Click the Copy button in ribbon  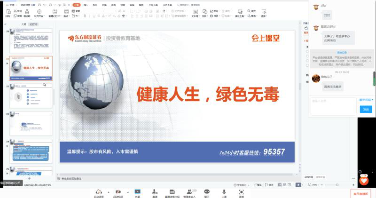(17, 16)
